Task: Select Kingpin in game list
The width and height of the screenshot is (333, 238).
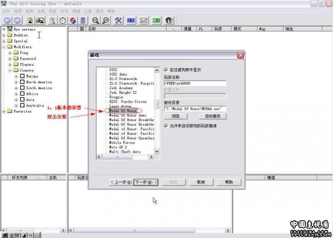Action: [116, 97]
